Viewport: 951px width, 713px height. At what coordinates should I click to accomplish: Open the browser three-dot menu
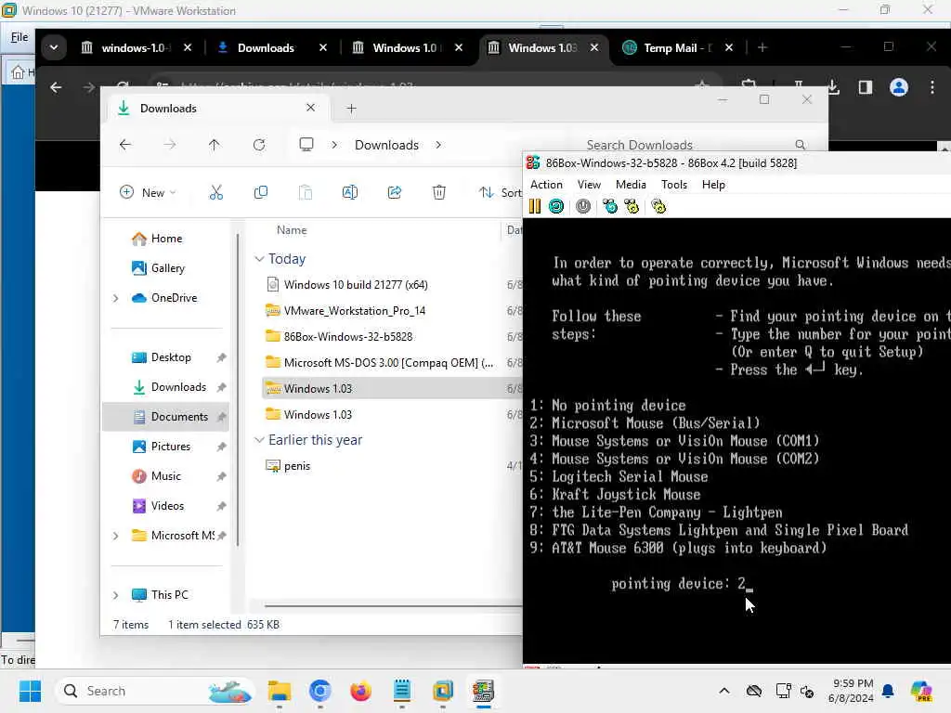pyautogui.click(x=932, y=88)
